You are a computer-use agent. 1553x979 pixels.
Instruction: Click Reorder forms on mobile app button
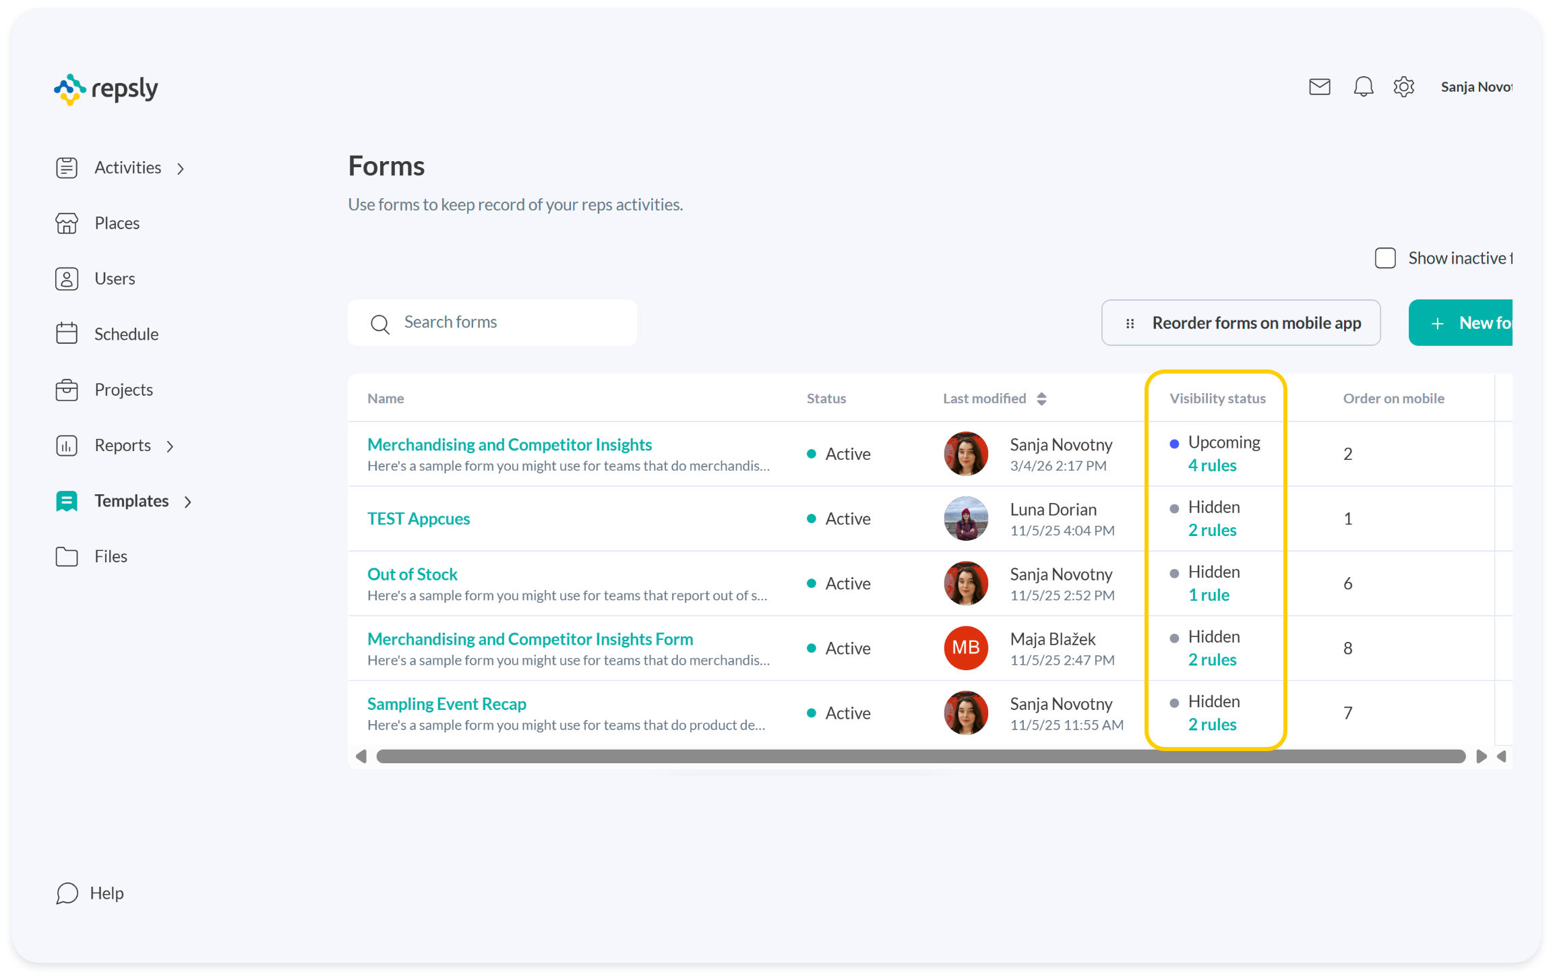coord(1240,323)
